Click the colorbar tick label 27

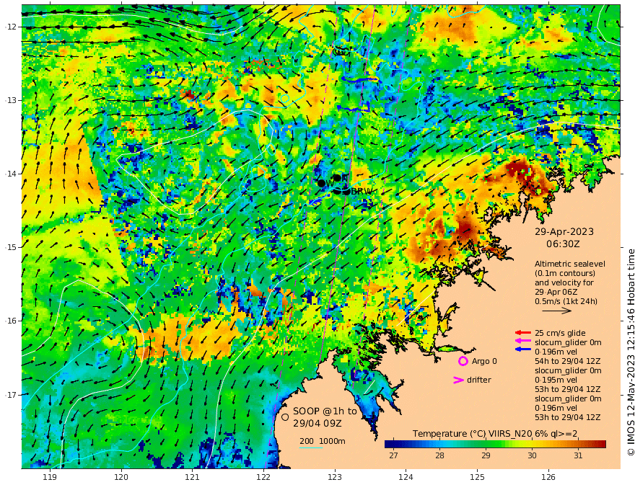tap(393, 455)
